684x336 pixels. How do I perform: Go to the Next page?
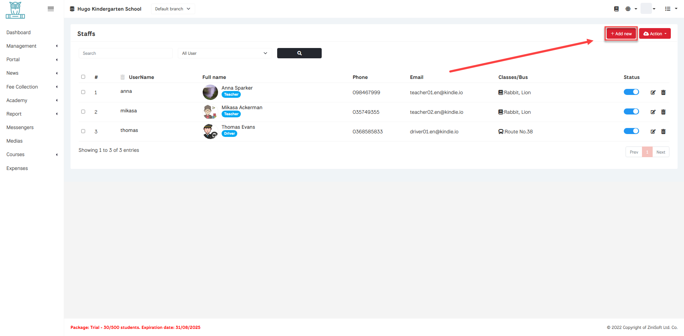660,152
